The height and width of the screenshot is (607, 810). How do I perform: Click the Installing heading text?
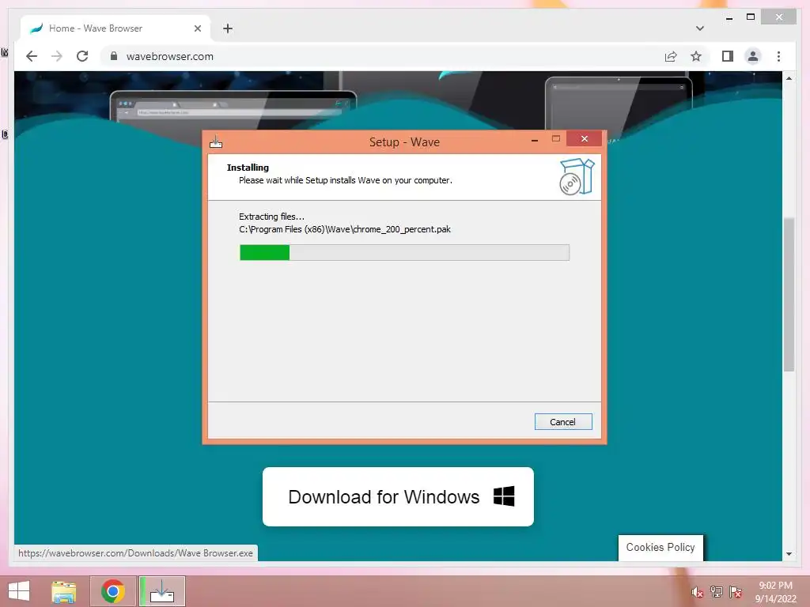(248, 168)
